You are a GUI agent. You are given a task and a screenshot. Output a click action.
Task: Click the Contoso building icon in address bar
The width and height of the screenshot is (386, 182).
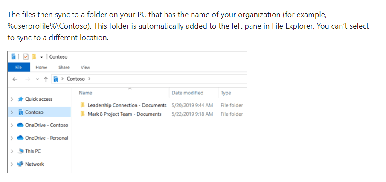(55, 79)
